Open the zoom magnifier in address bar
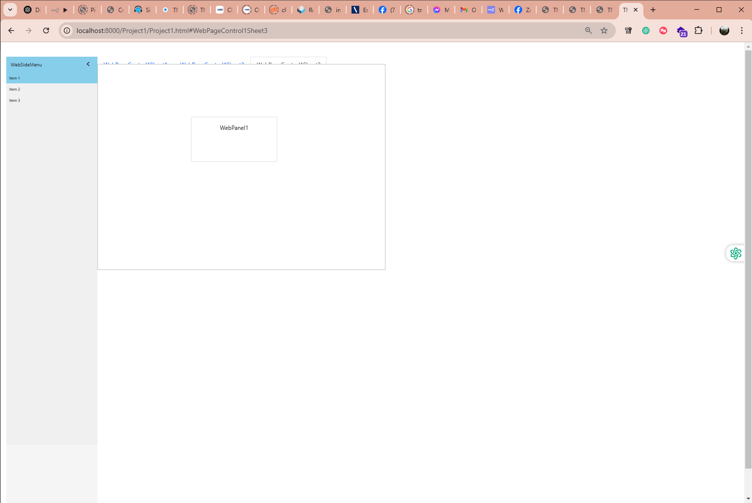This screenshot has height=503, width=752. click(x=589, y=31)
